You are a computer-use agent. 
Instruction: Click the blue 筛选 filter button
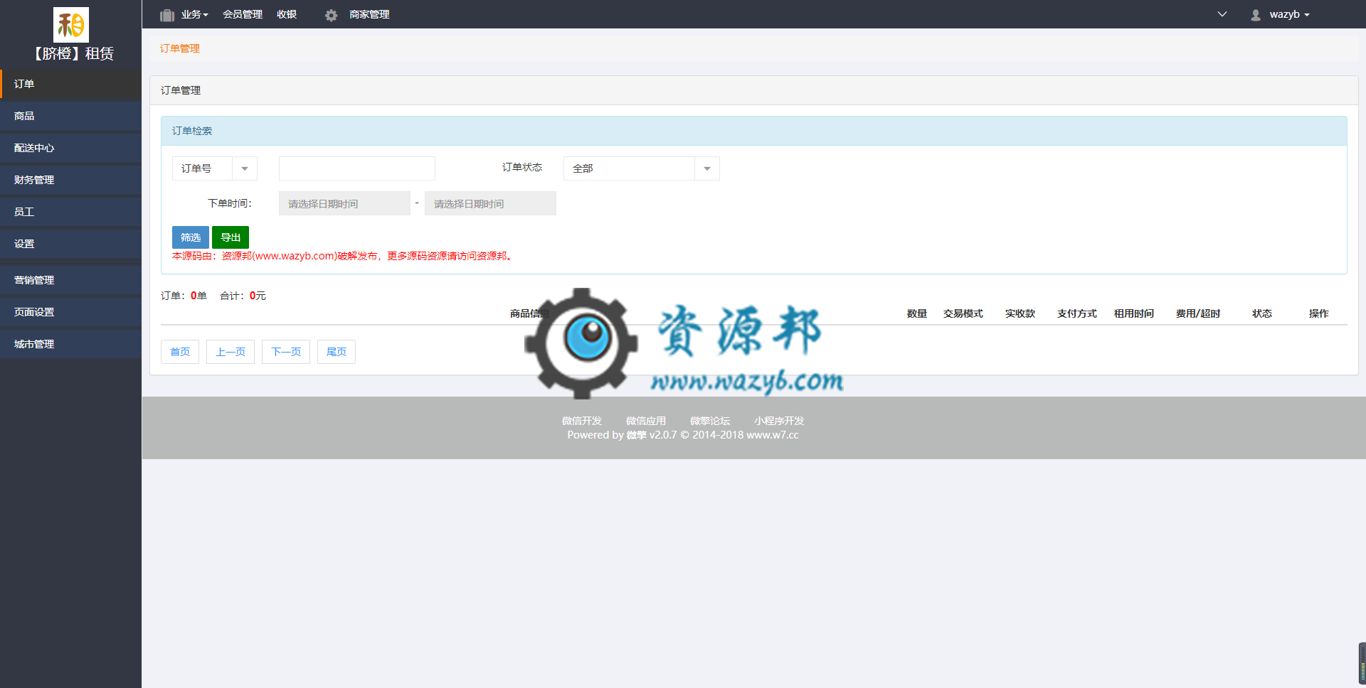pyautogui.click(x=191, y=237)
